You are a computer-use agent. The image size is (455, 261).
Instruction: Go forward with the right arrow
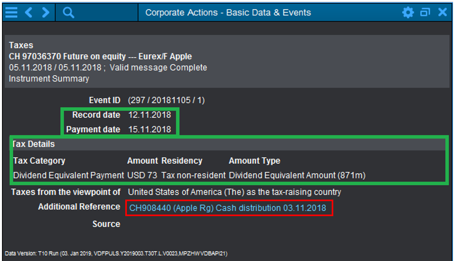coord(45,13)
